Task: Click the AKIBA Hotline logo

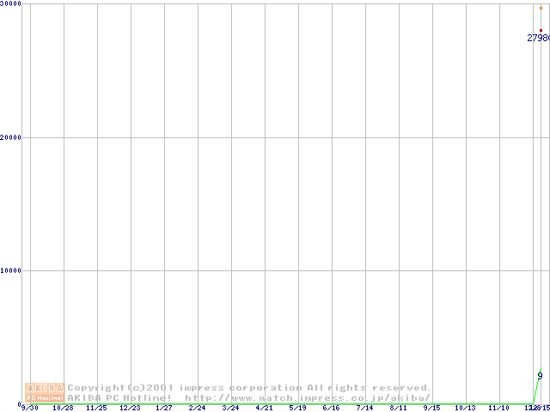Action: click(x=46, y=392)
